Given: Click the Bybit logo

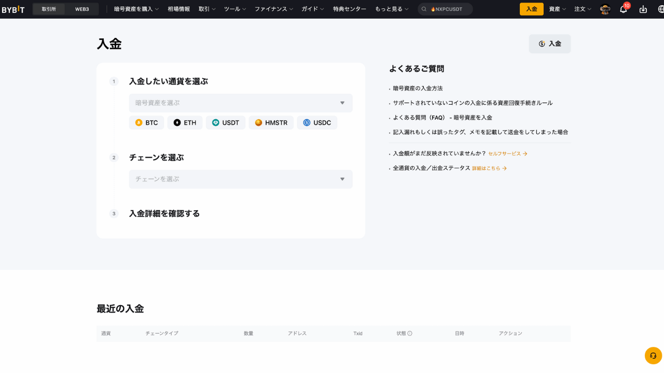Looking at the screenshot, I should coord(13,9).
